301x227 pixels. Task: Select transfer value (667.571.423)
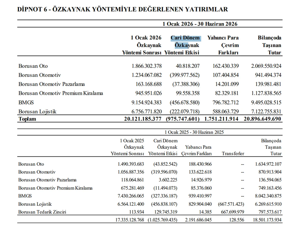point(231,204)
